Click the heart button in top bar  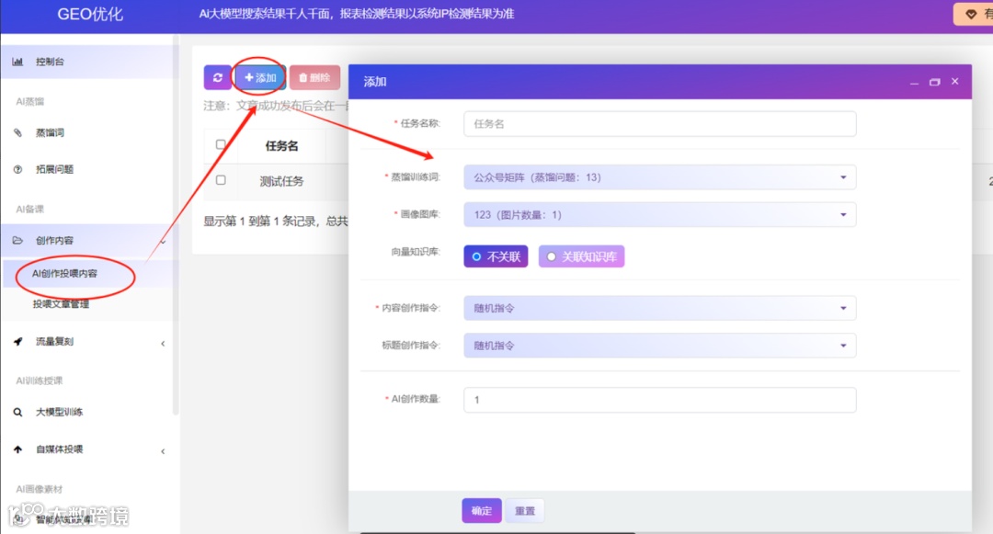pos(974,14)
